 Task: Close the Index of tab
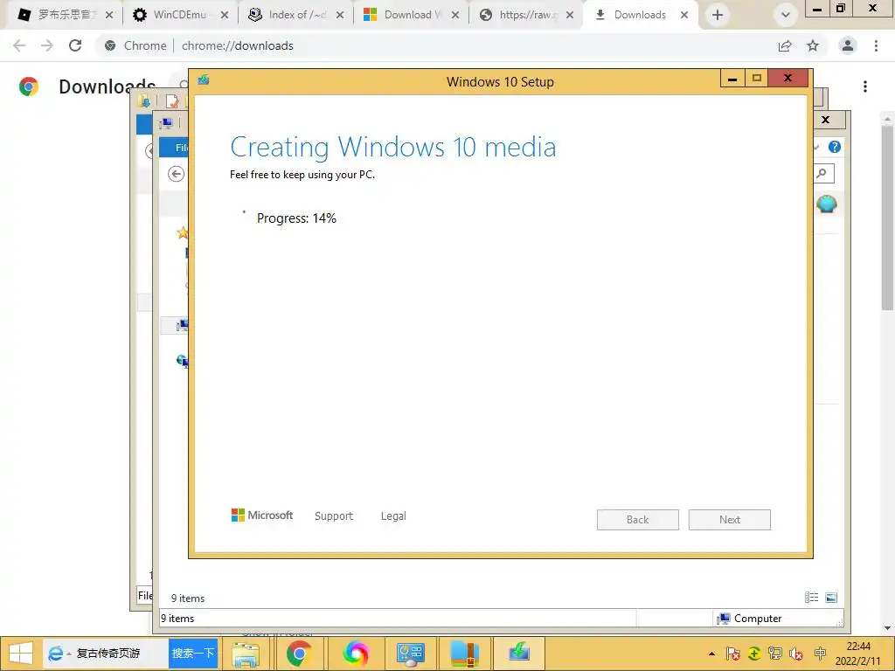tap(340, 15)
